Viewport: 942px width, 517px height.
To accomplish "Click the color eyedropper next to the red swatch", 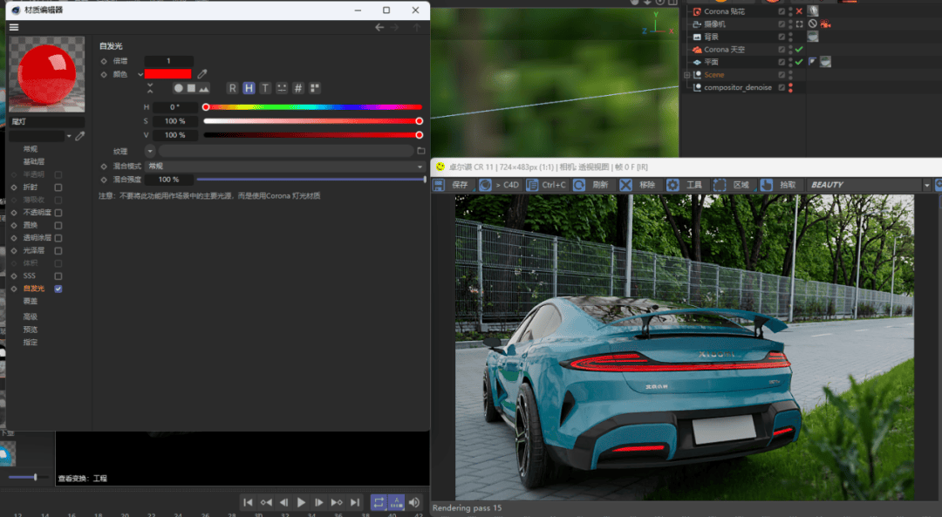I will point(202,74).
